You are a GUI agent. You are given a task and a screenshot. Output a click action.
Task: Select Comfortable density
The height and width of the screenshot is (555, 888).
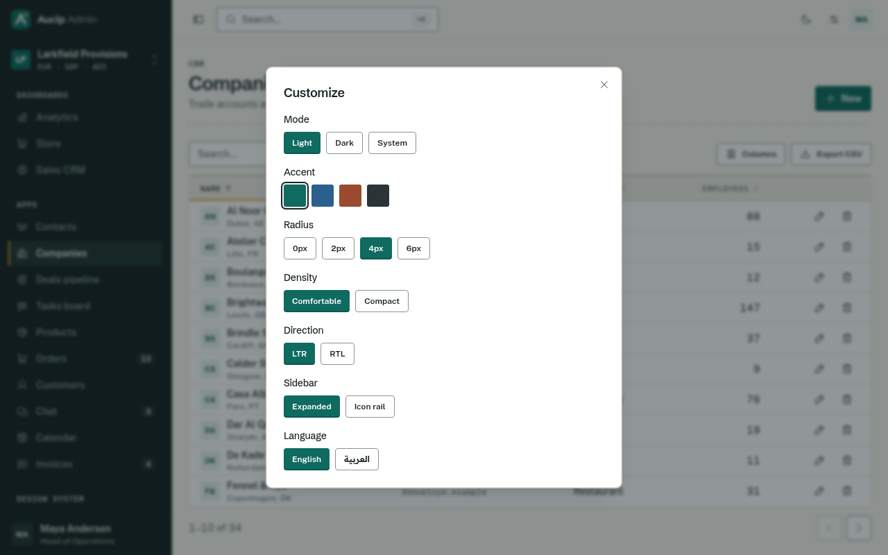coord(316,301)
